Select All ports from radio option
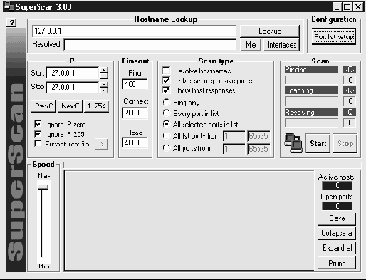366x280 pixels. tap(167, 148)
